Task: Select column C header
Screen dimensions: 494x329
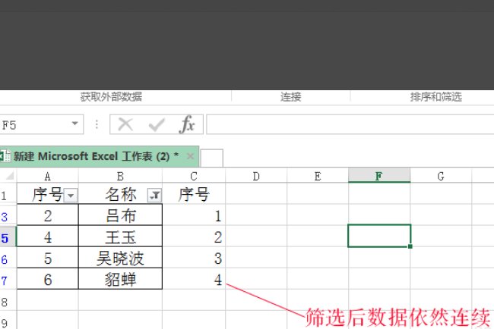Action: pyautogui.click(x=194, y=176)
